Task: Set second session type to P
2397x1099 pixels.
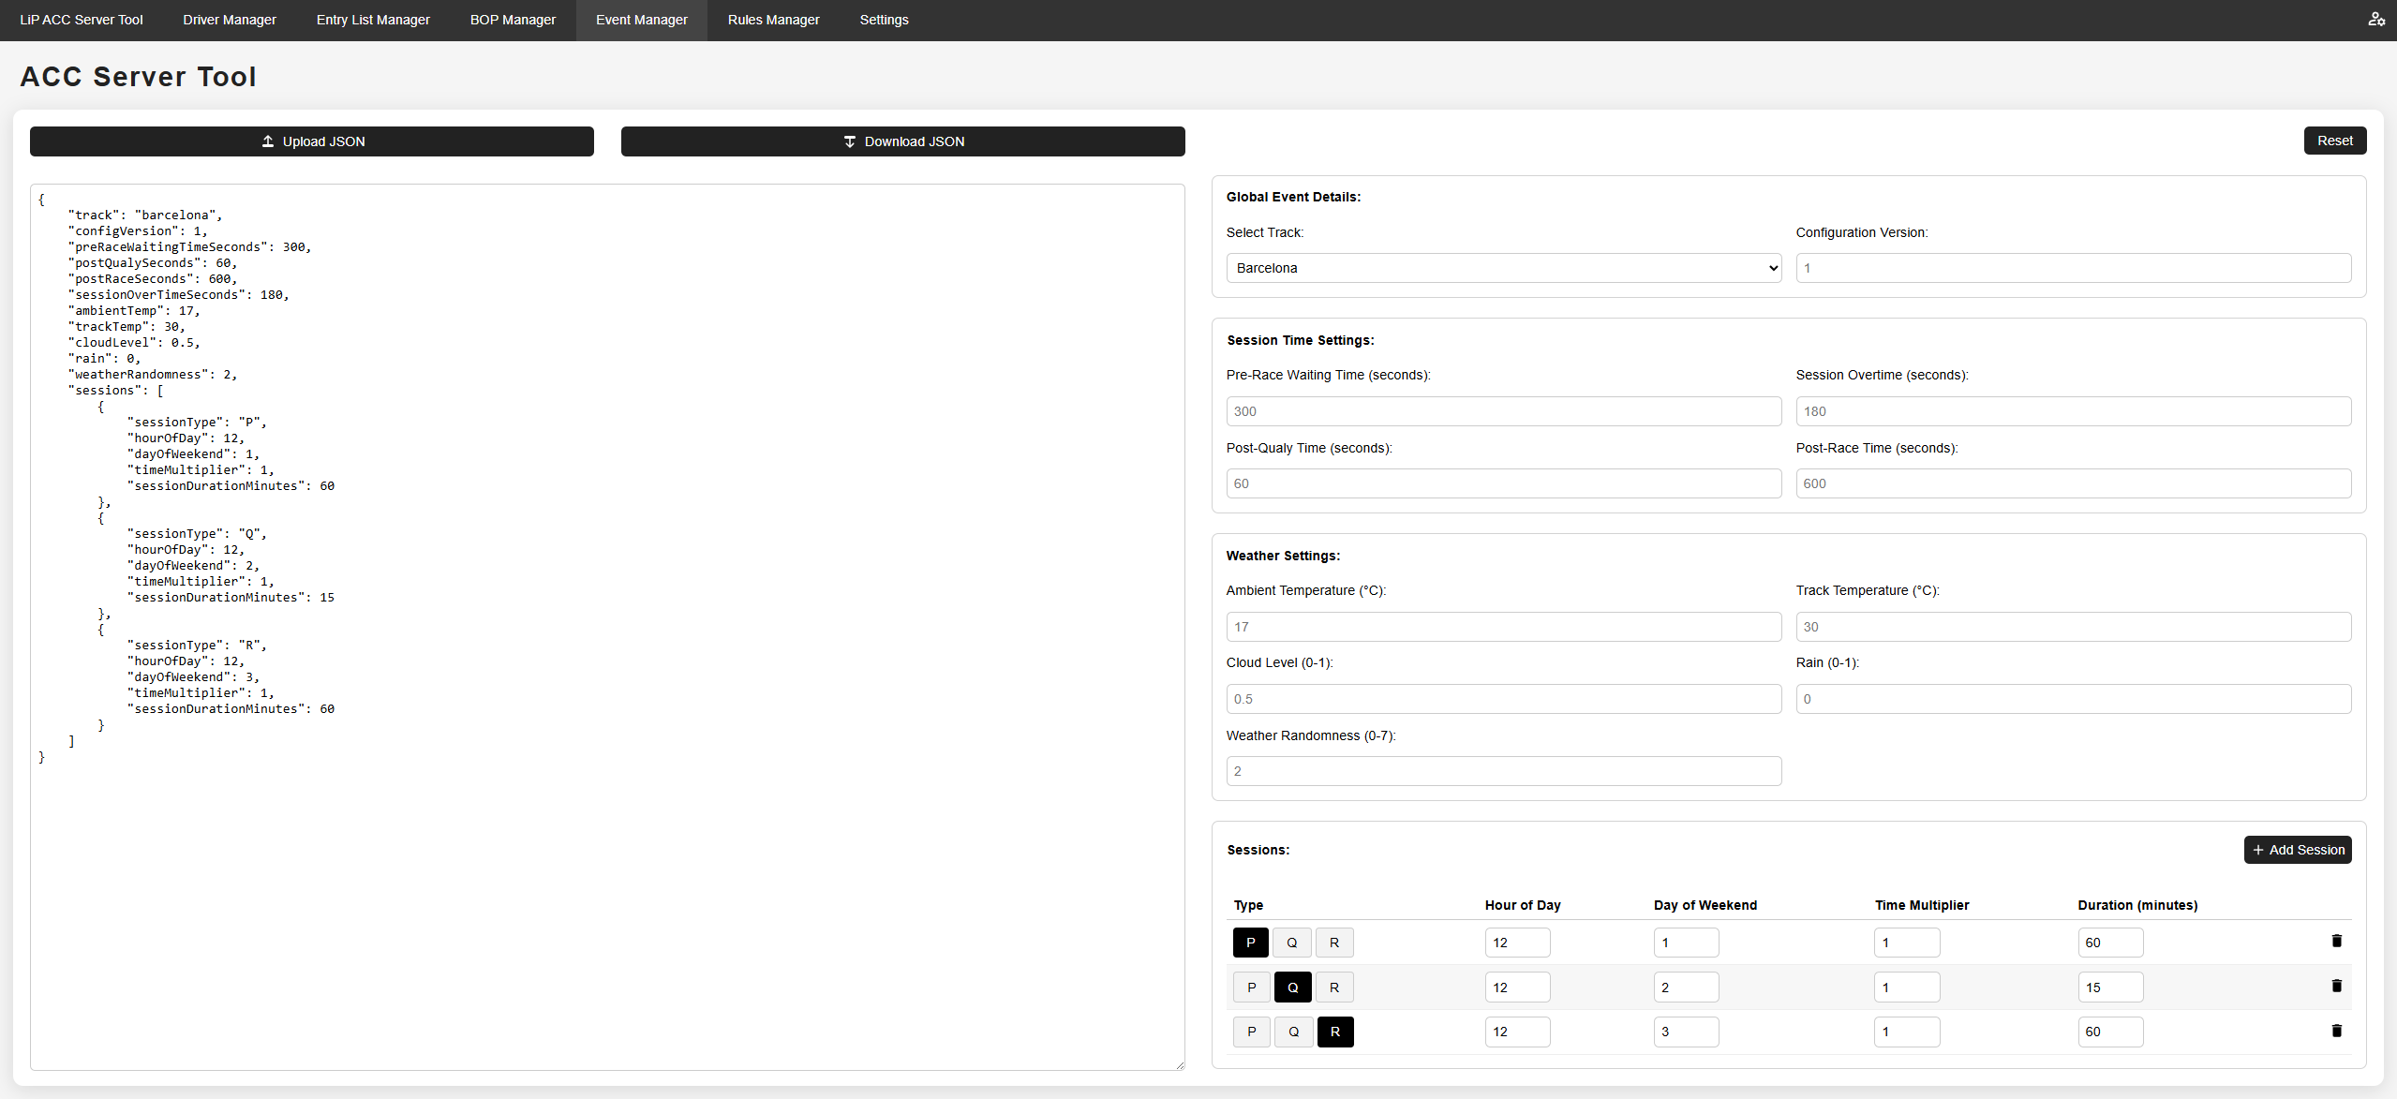Action: click(x=1251, y=988)
